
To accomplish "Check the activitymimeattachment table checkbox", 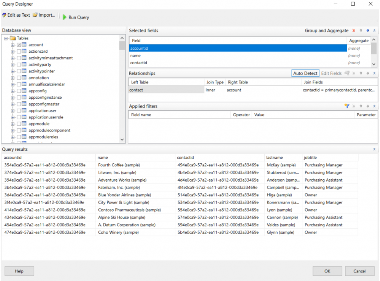I will click(19, 58).
